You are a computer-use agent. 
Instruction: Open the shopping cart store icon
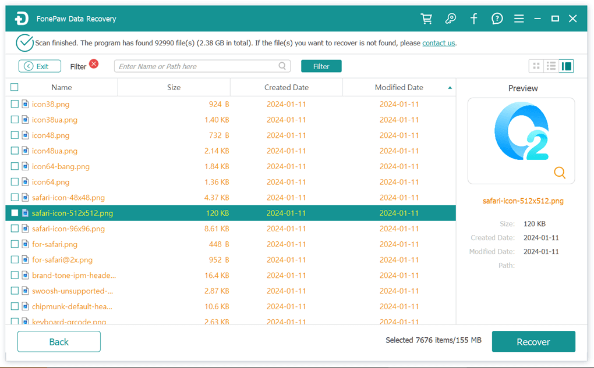(426, 18)
